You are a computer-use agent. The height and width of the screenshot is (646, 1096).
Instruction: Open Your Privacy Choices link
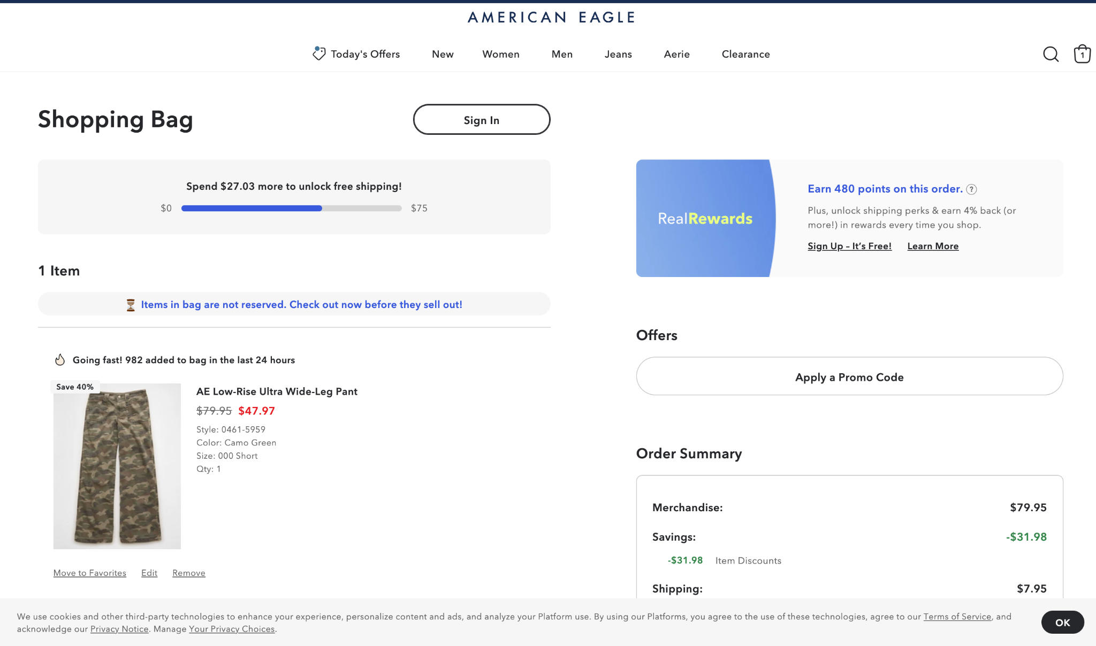click(232, 629)
